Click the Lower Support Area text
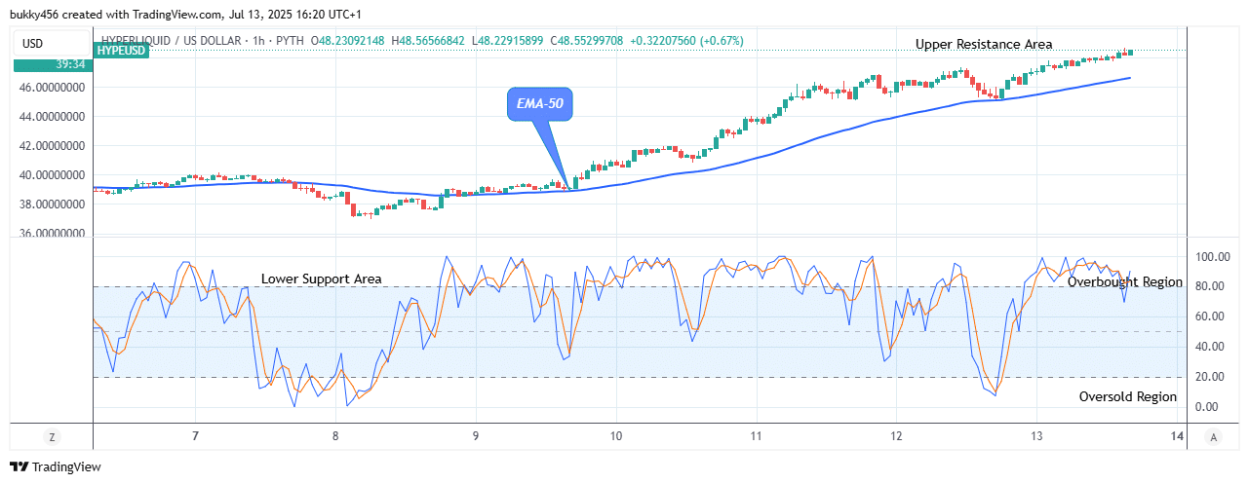 (322, 279)
